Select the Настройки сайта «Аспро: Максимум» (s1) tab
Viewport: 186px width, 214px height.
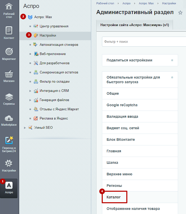(x=135, y=25)
